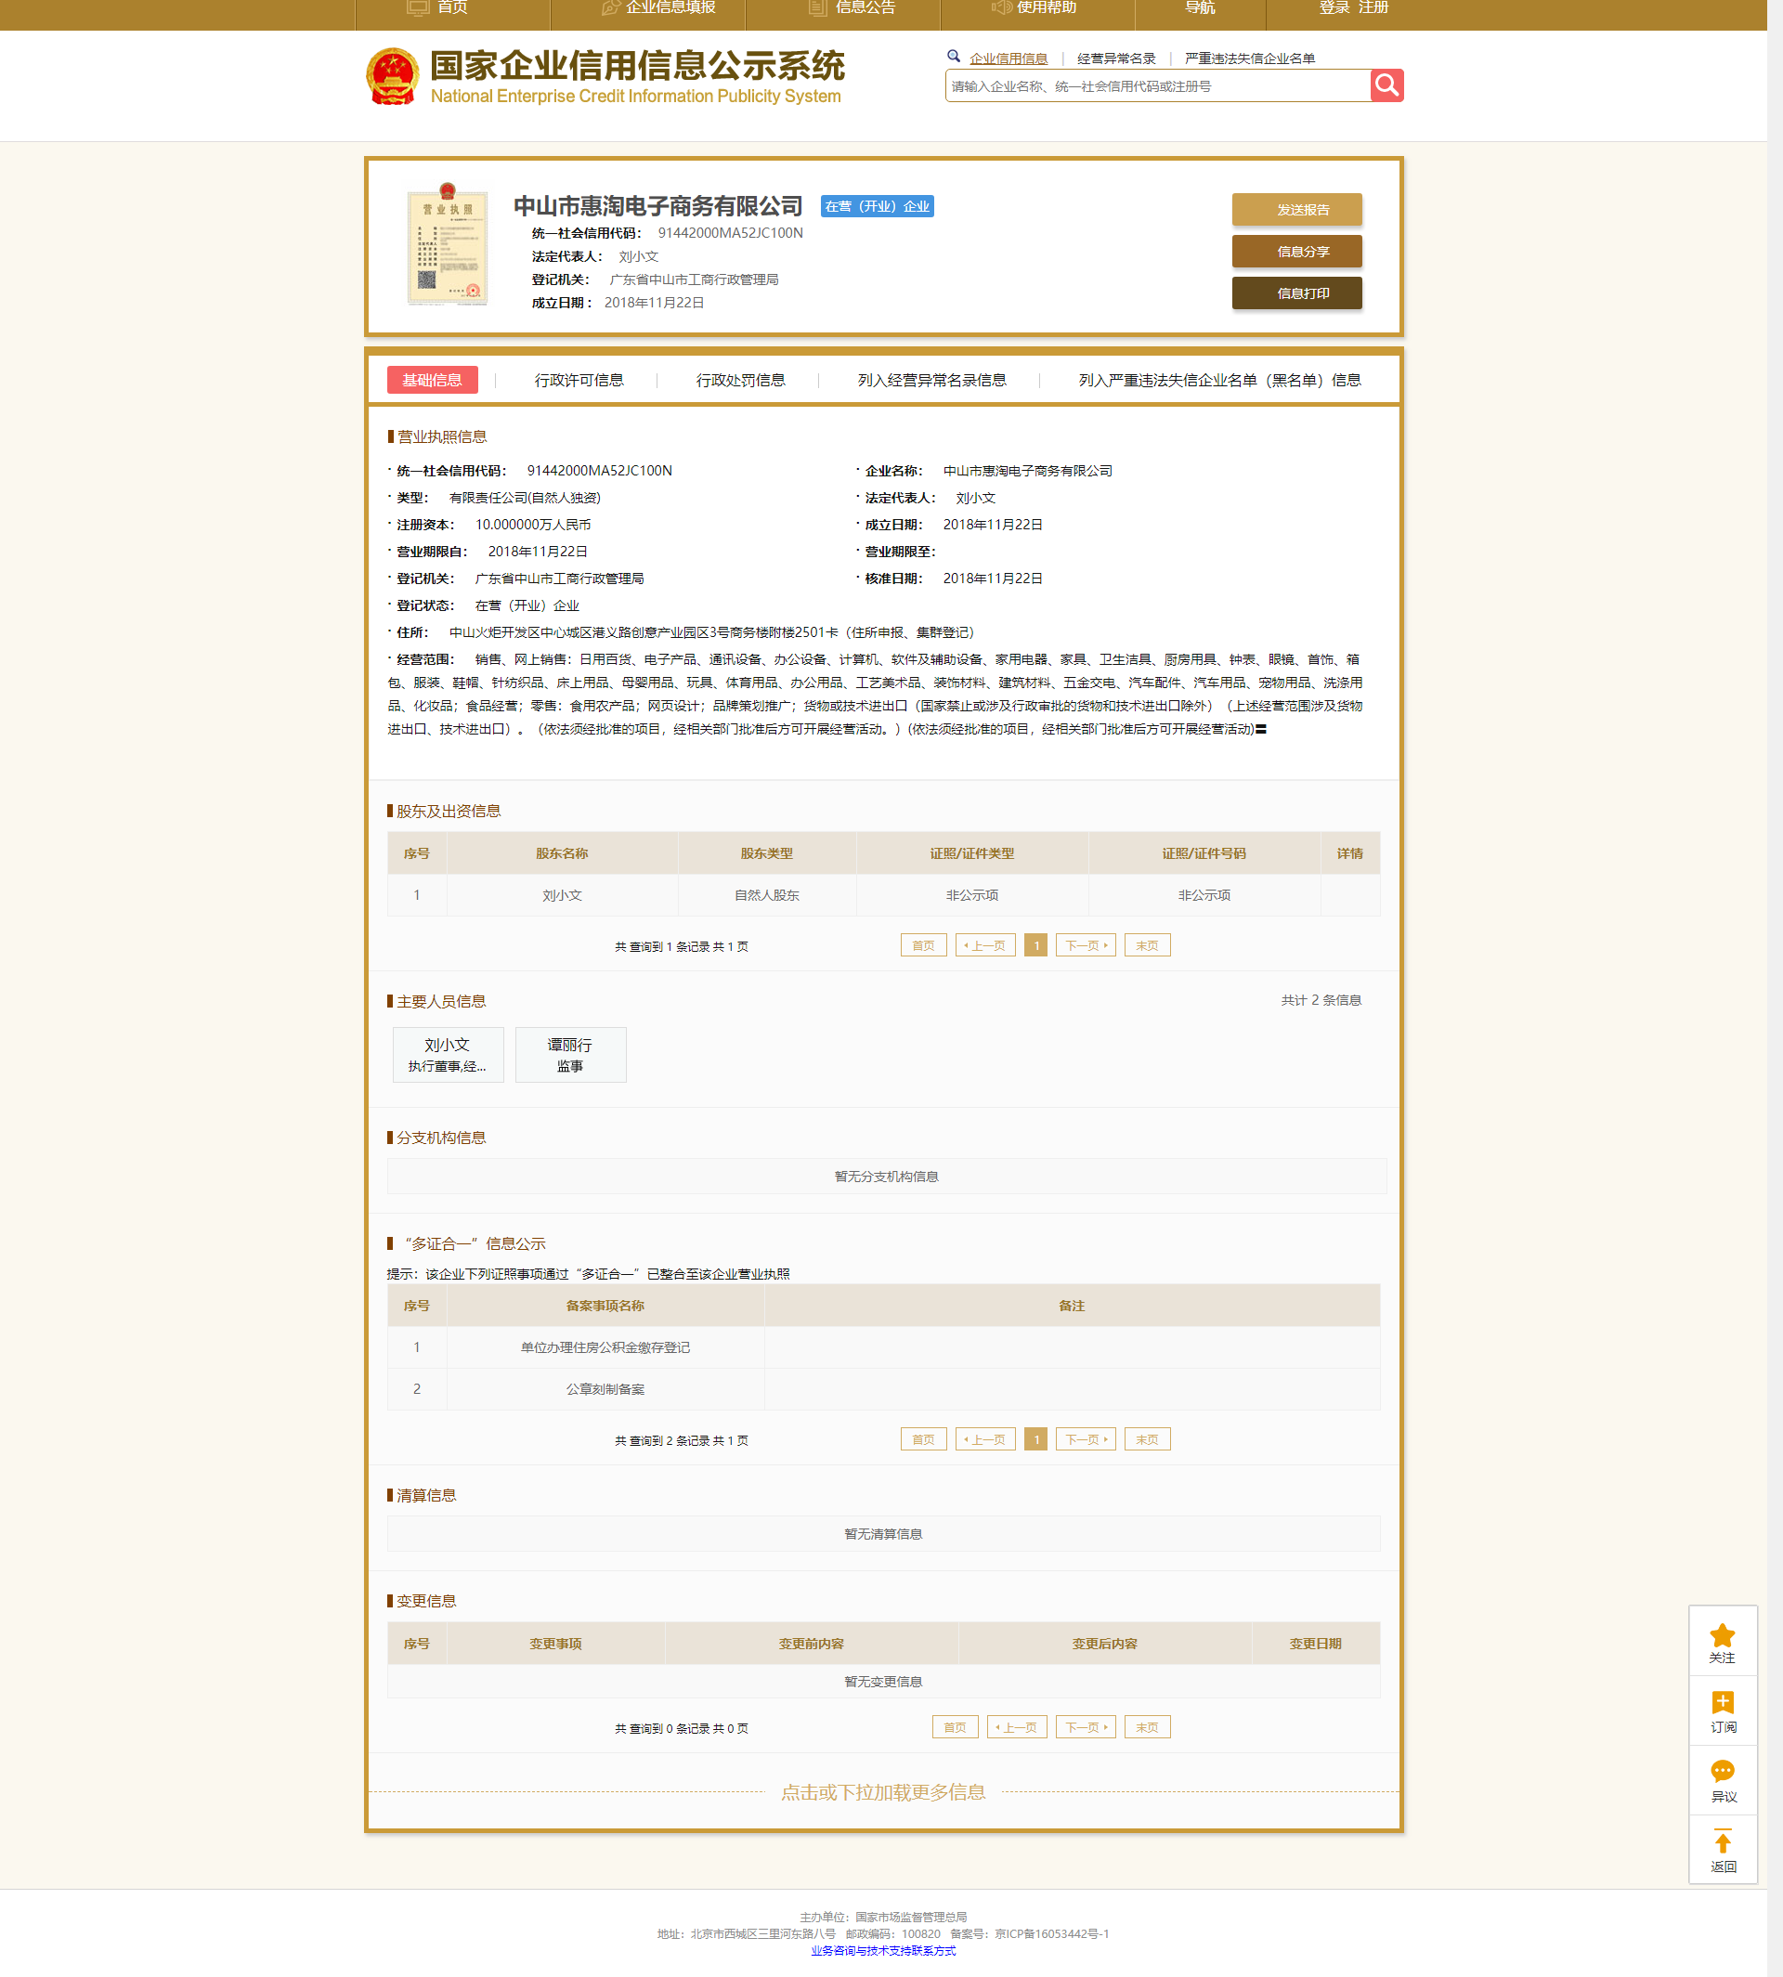Viewport: 1783px width, 1977px height.
Task: Select the 企业信用信息 search category
Action: [1009, 59]
